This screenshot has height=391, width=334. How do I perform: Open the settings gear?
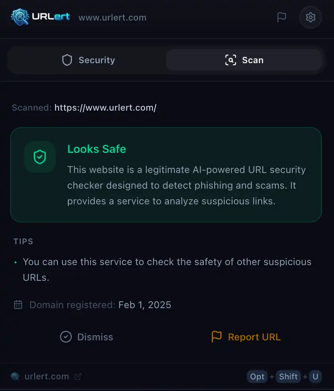310,17
